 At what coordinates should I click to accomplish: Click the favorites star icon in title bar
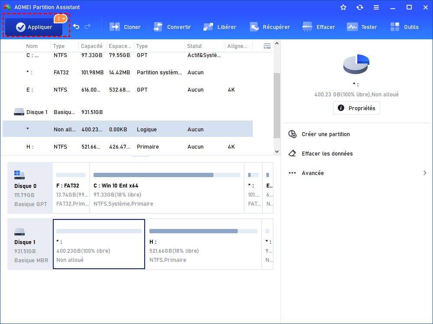point(343,7)
